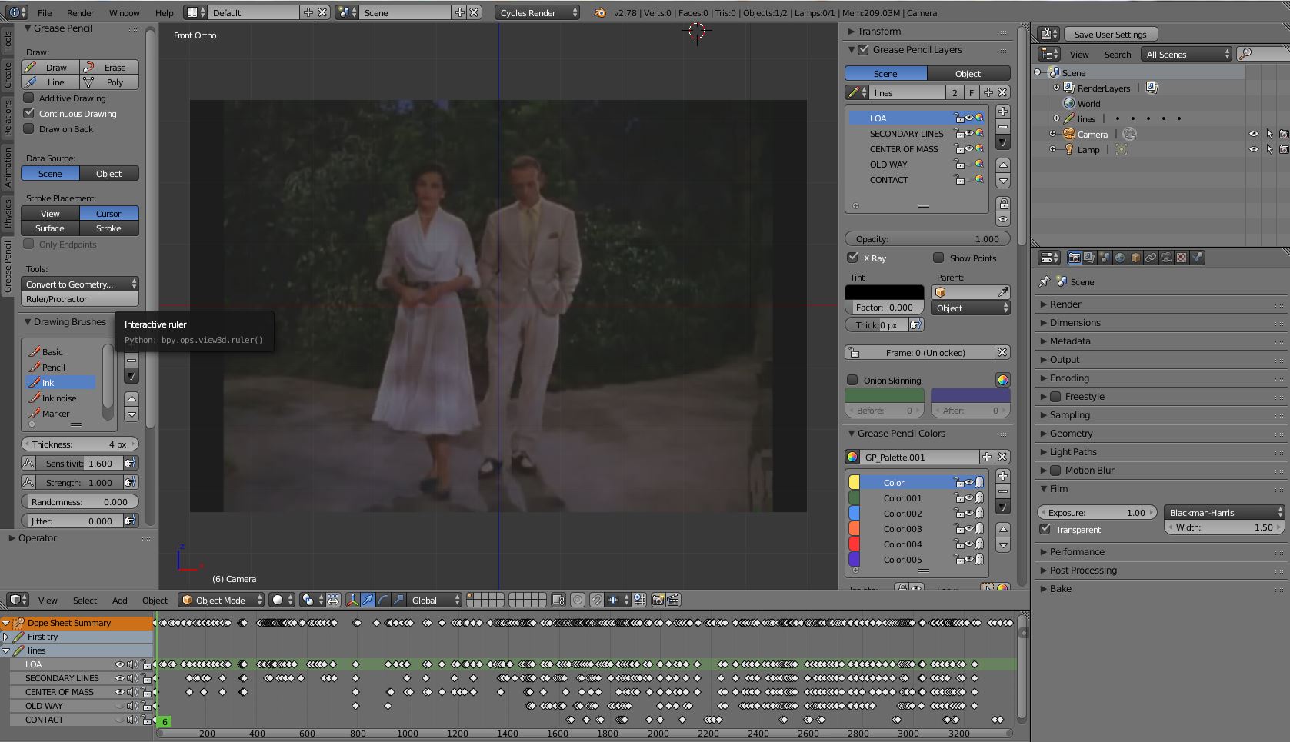Add a new grease pencil layer
Screen dimensions: 1290x742
[1003, 111]
